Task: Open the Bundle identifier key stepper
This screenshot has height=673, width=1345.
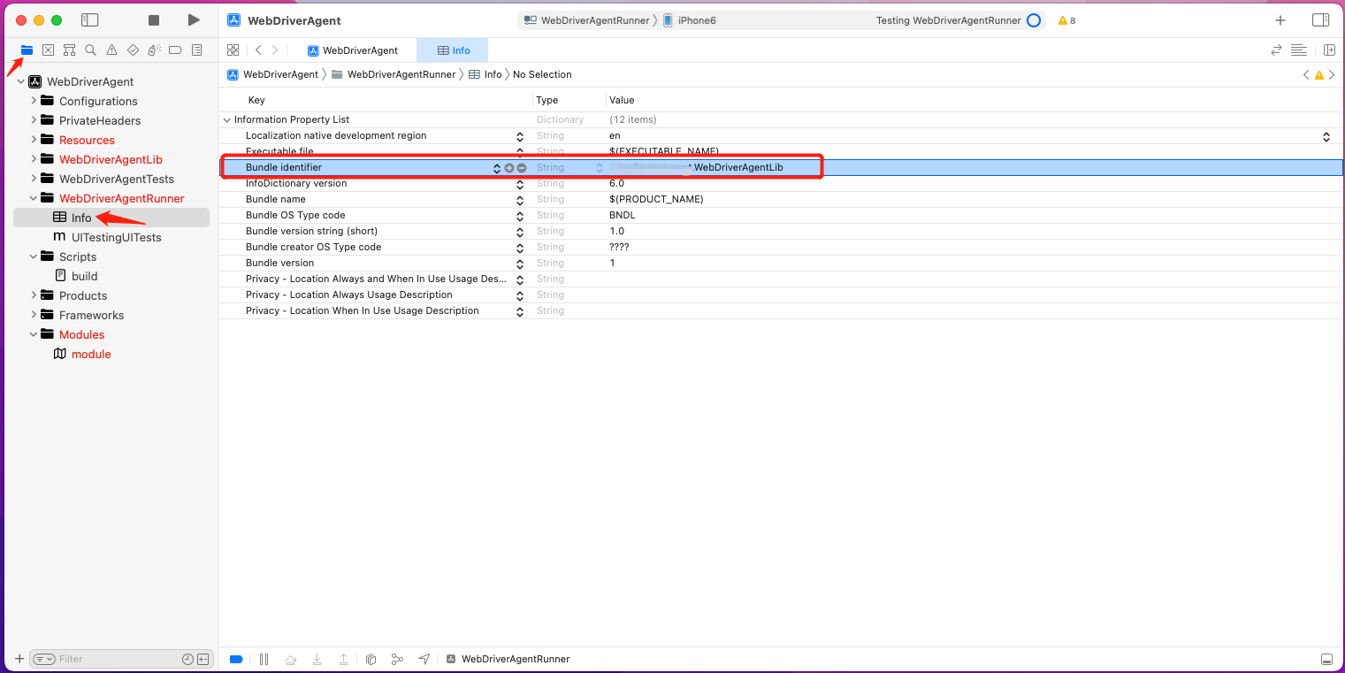Action: click(497, 168)
